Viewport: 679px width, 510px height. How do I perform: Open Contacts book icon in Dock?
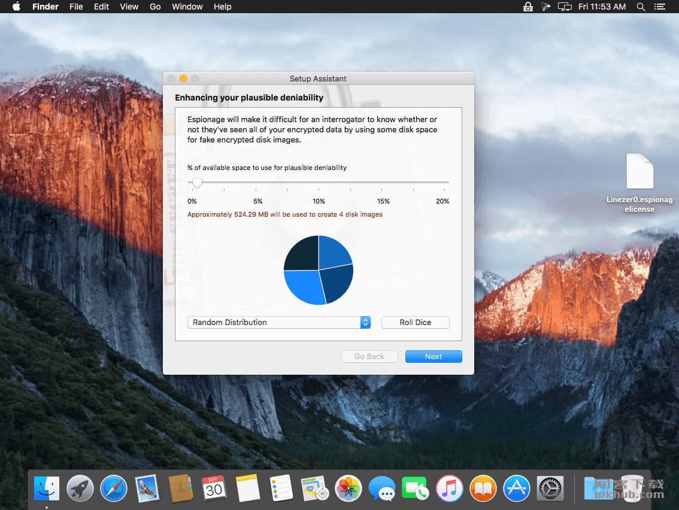(181, 488)
